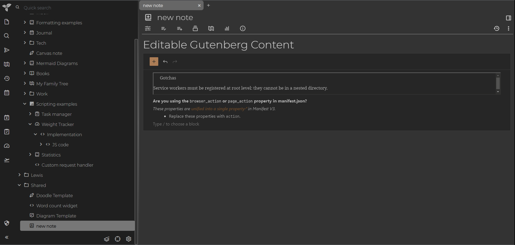The width and height of the screenshot is (515, 245).
Task: Click the Note map icon in ribbon
Action: click(211, 28)
